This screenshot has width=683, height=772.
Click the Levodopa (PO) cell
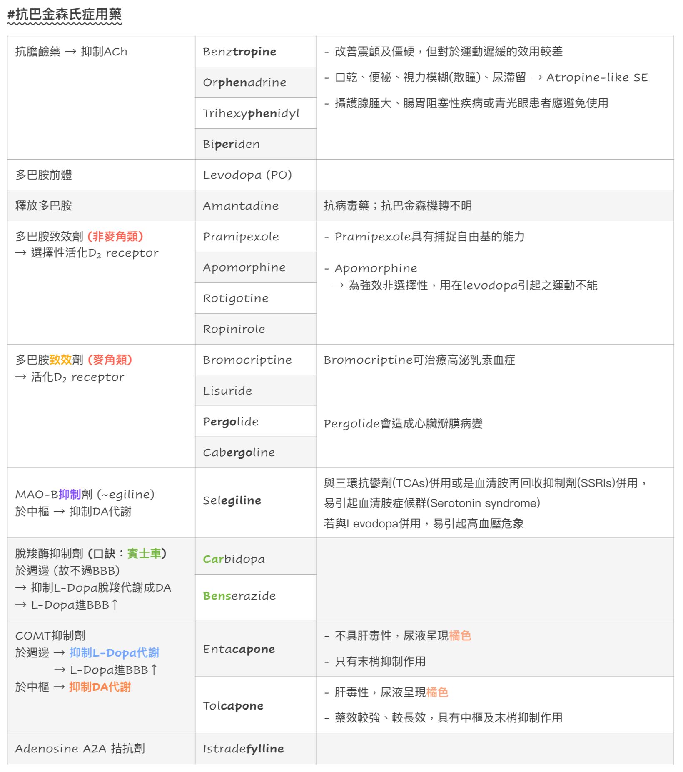[x=247, y=175]
